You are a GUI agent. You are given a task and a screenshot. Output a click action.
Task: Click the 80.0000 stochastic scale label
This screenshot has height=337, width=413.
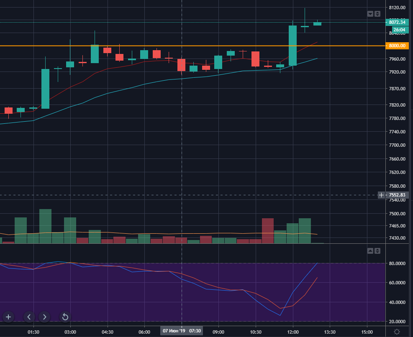coord(397,263)
